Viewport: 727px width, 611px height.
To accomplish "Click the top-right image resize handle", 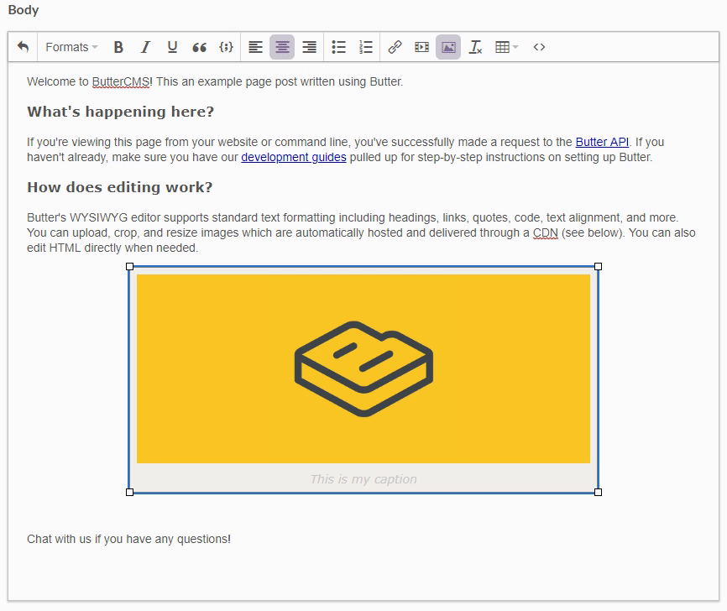I will click(598, 267).
